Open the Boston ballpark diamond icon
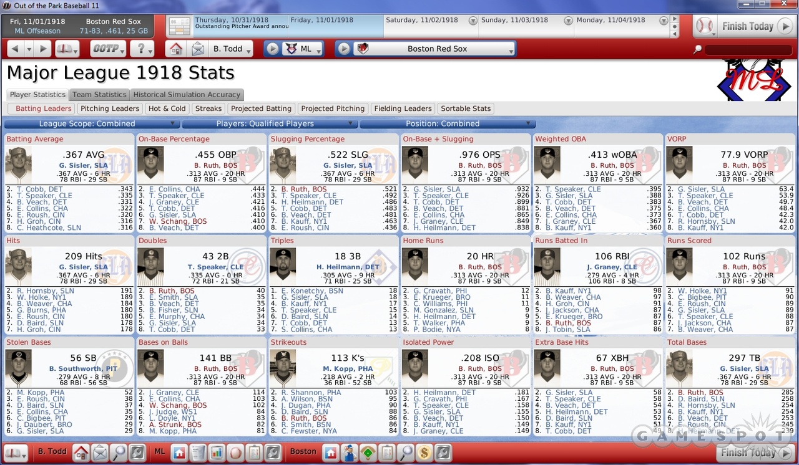Viewport: 799px width, 465px height. click(x=368, y=453)
